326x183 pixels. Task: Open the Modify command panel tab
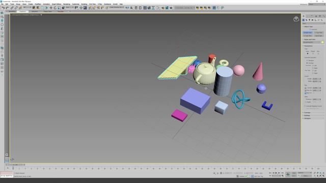pos(308,16)
